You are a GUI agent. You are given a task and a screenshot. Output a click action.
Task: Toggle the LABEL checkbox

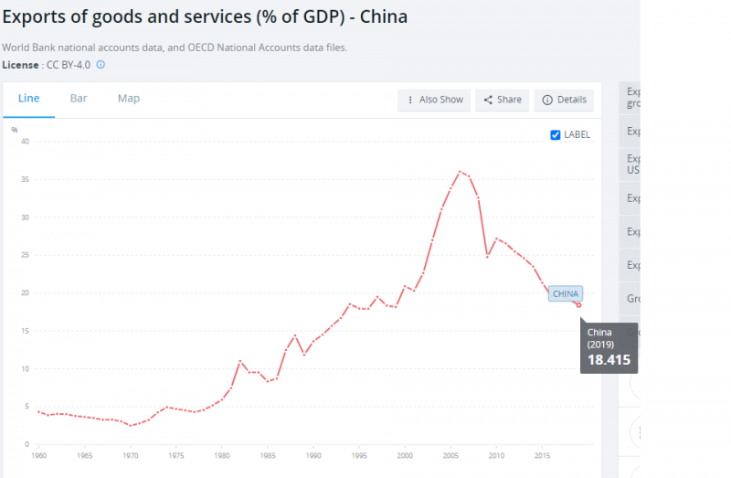coord(556,134)
